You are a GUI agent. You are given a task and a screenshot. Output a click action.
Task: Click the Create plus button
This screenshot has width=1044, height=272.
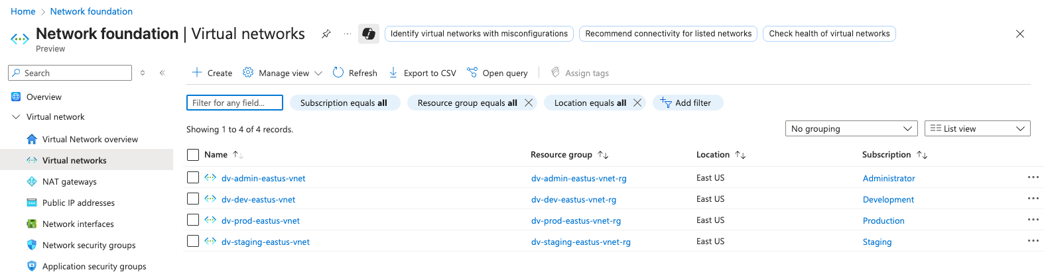click(212, 73)
